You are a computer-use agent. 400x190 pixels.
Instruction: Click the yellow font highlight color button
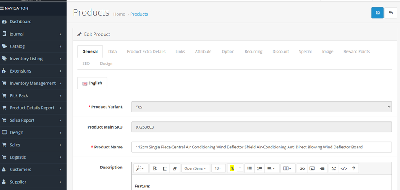click(232, 168)
